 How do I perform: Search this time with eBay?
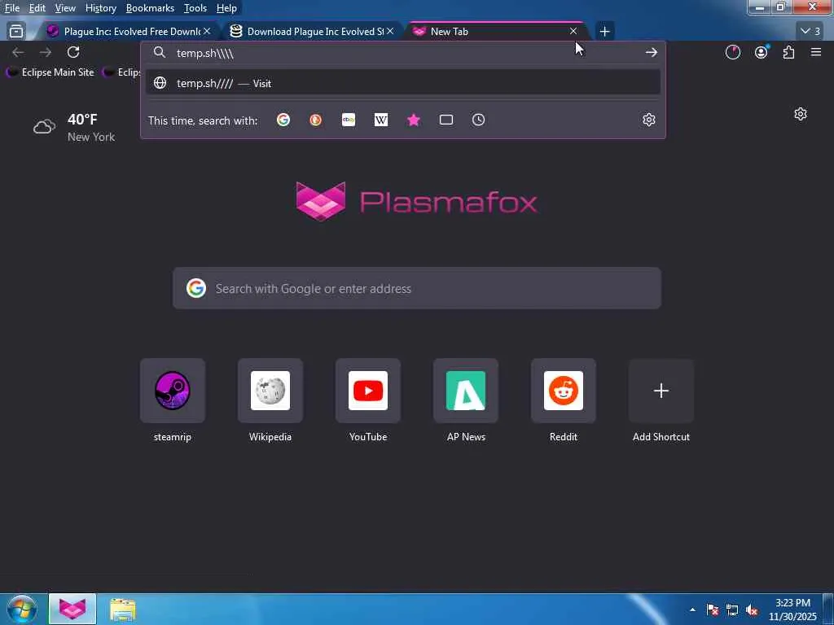[x=349, y=120]
